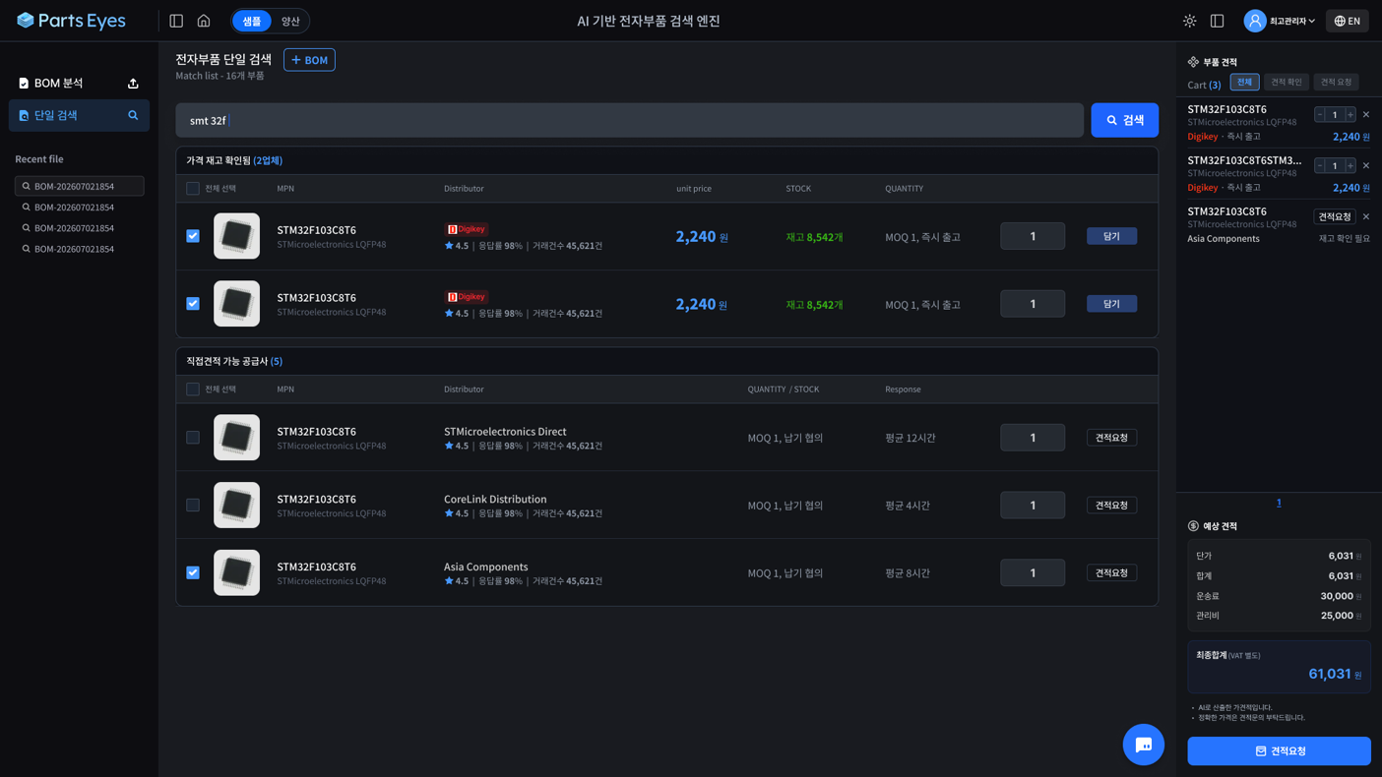
Task: Click the 최종합계 '61,031' total amount
Action: [x=1329, y=674]
